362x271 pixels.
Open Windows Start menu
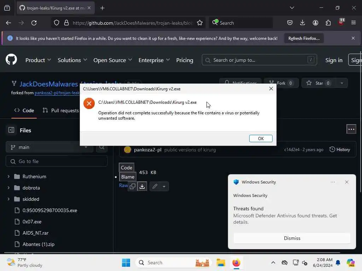tap(126, 263)
